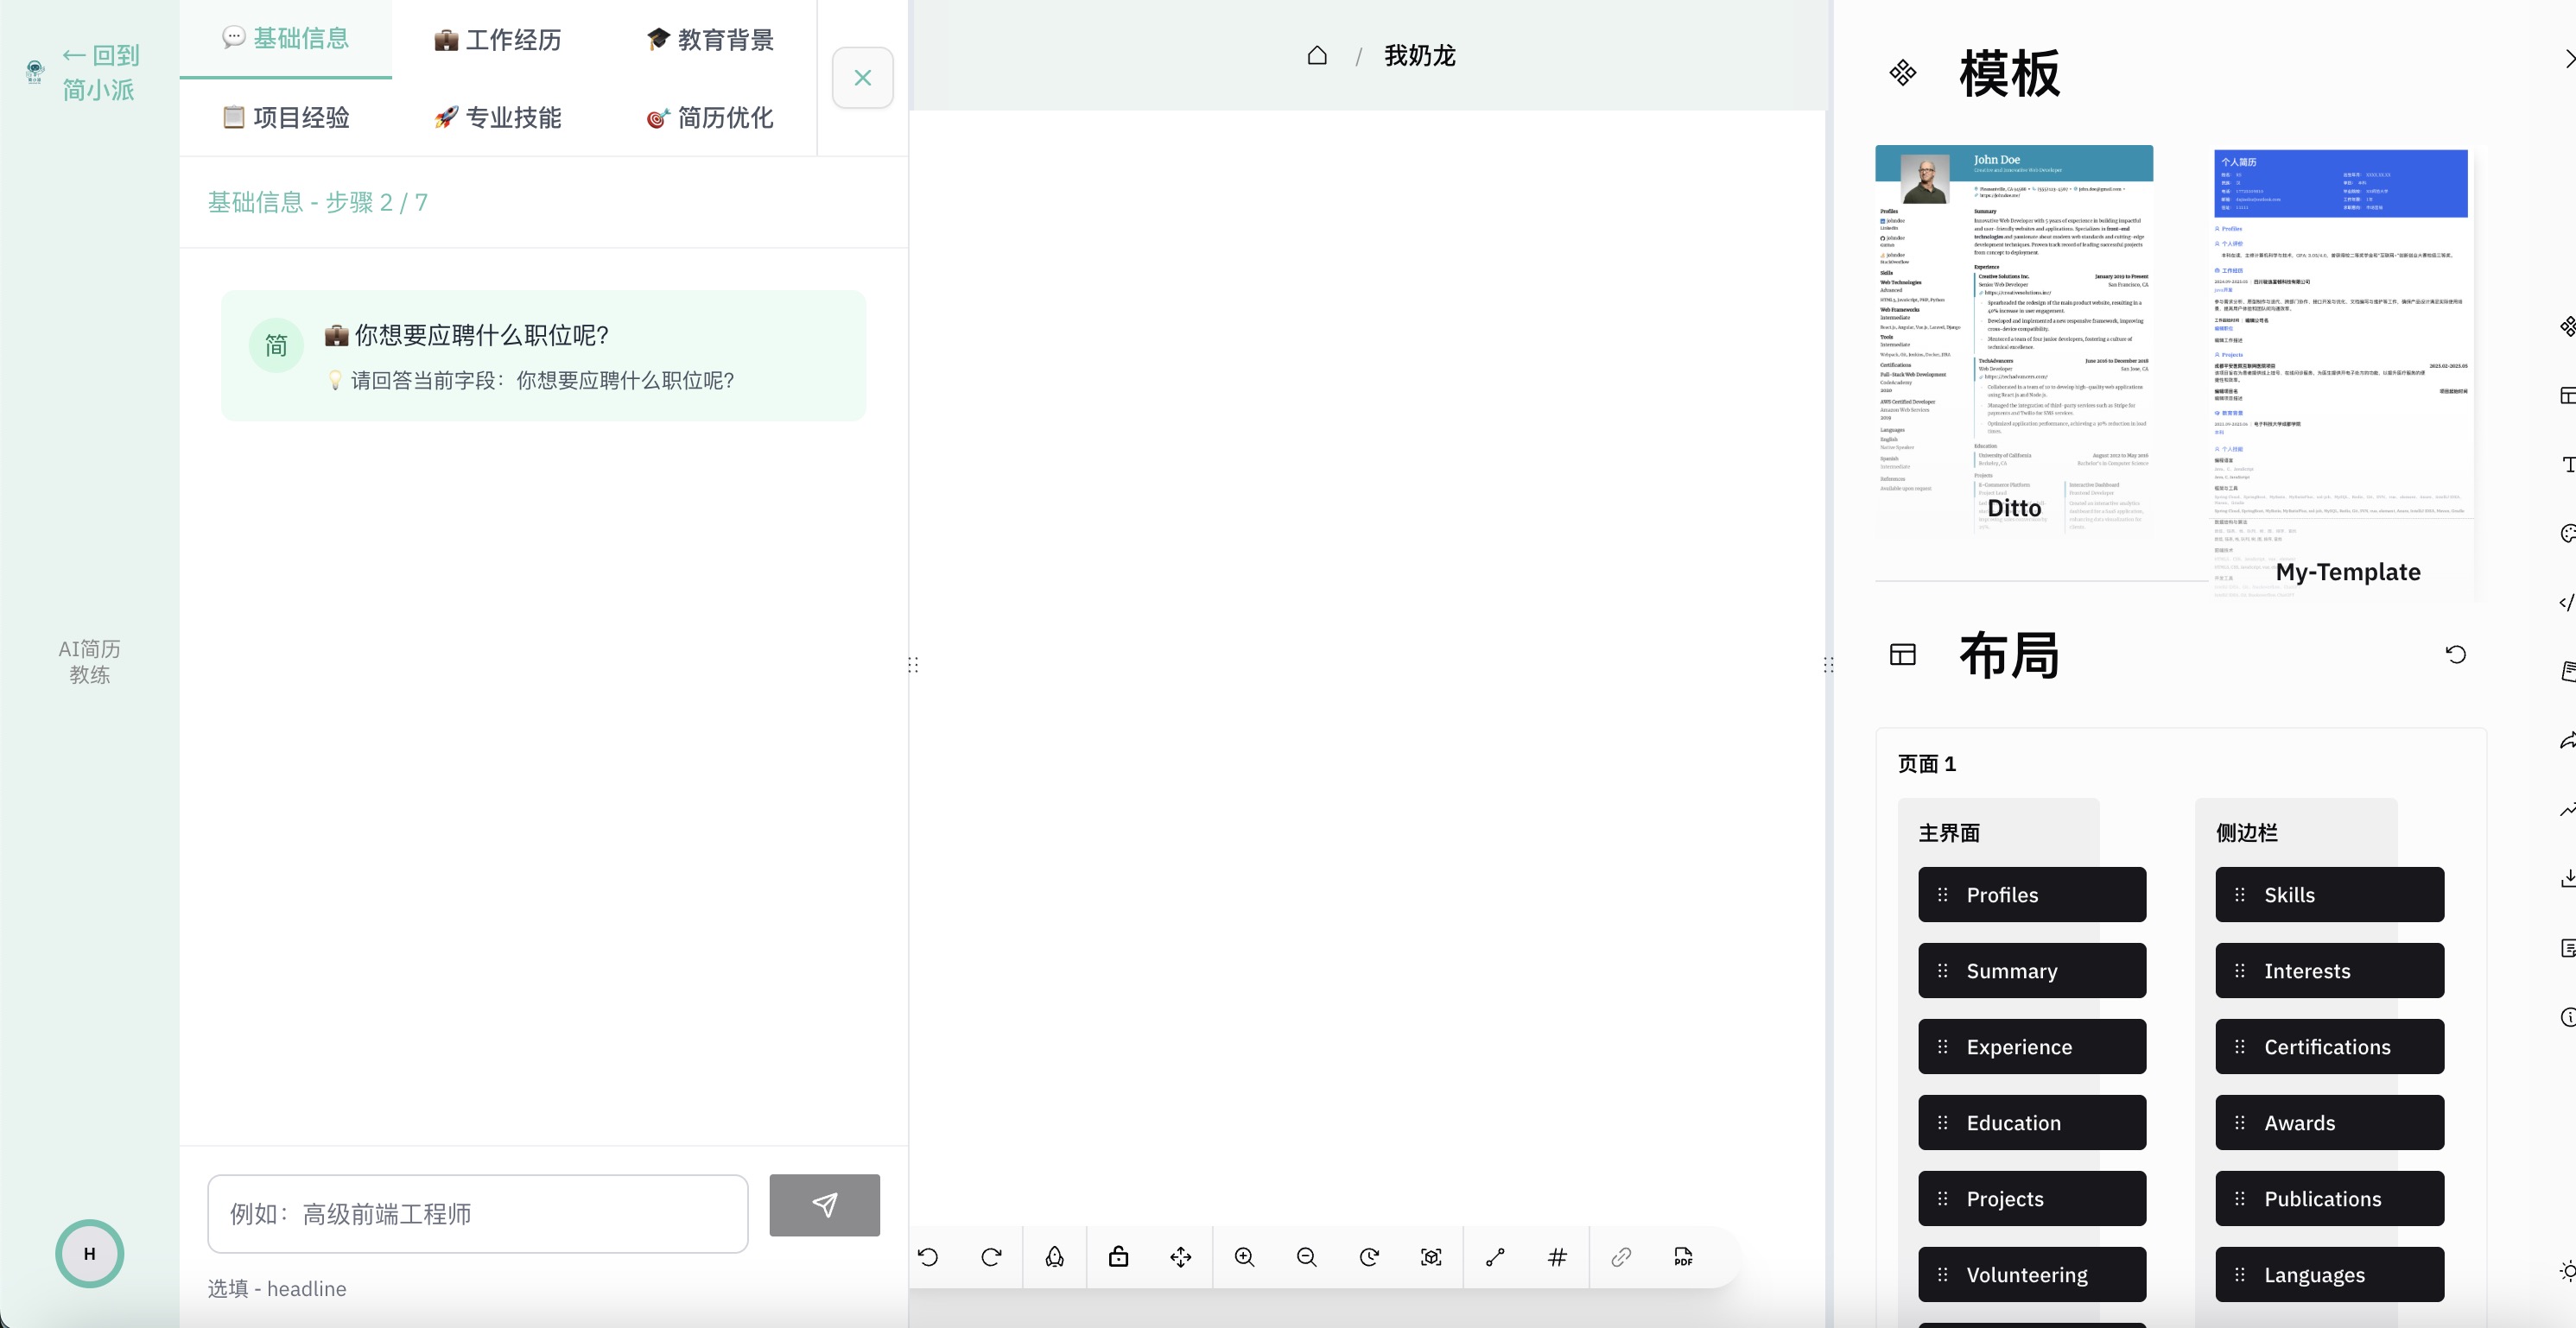The image size is (2576, 1328).
Task: Switch to 简历优化 tab
Action: point(710,117)
